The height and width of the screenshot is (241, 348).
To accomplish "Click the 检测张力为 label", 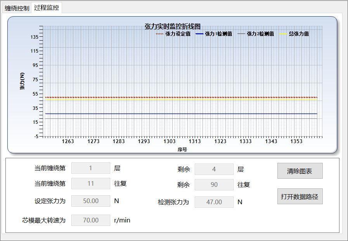I will tap(173, 202).
